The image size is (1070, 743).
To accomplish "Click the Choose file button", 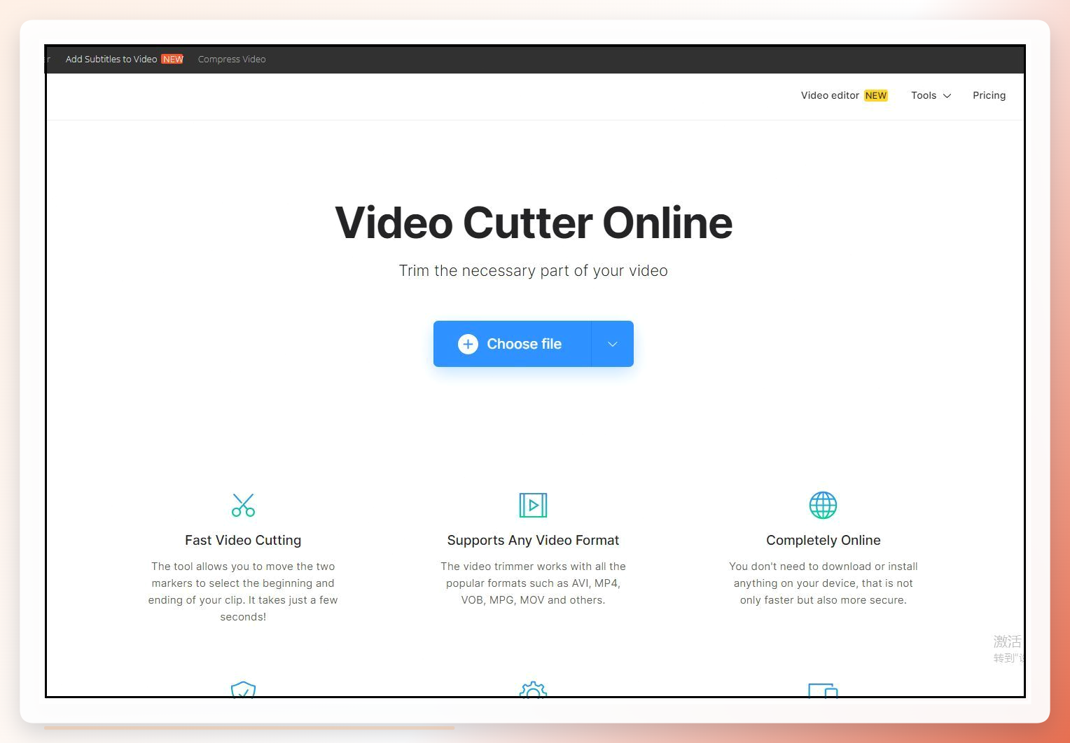I will tap(512, 344).
